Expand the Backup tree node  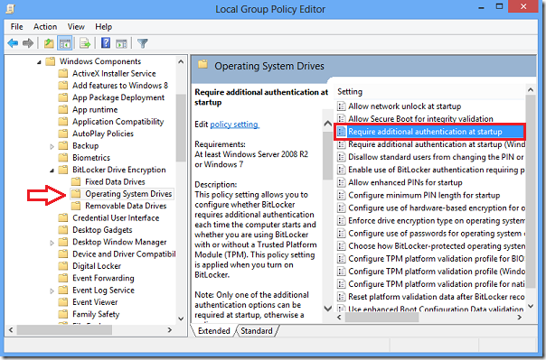pyautogui.click(x=52, y=147)
